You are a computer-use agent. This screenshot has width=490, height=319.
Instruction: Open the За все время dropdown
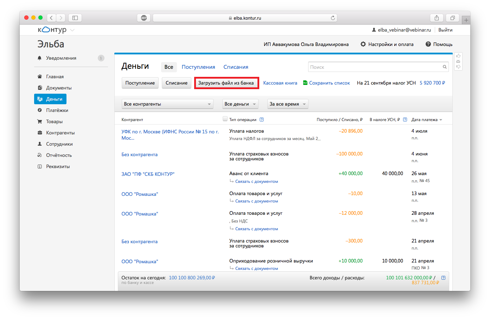288,104
